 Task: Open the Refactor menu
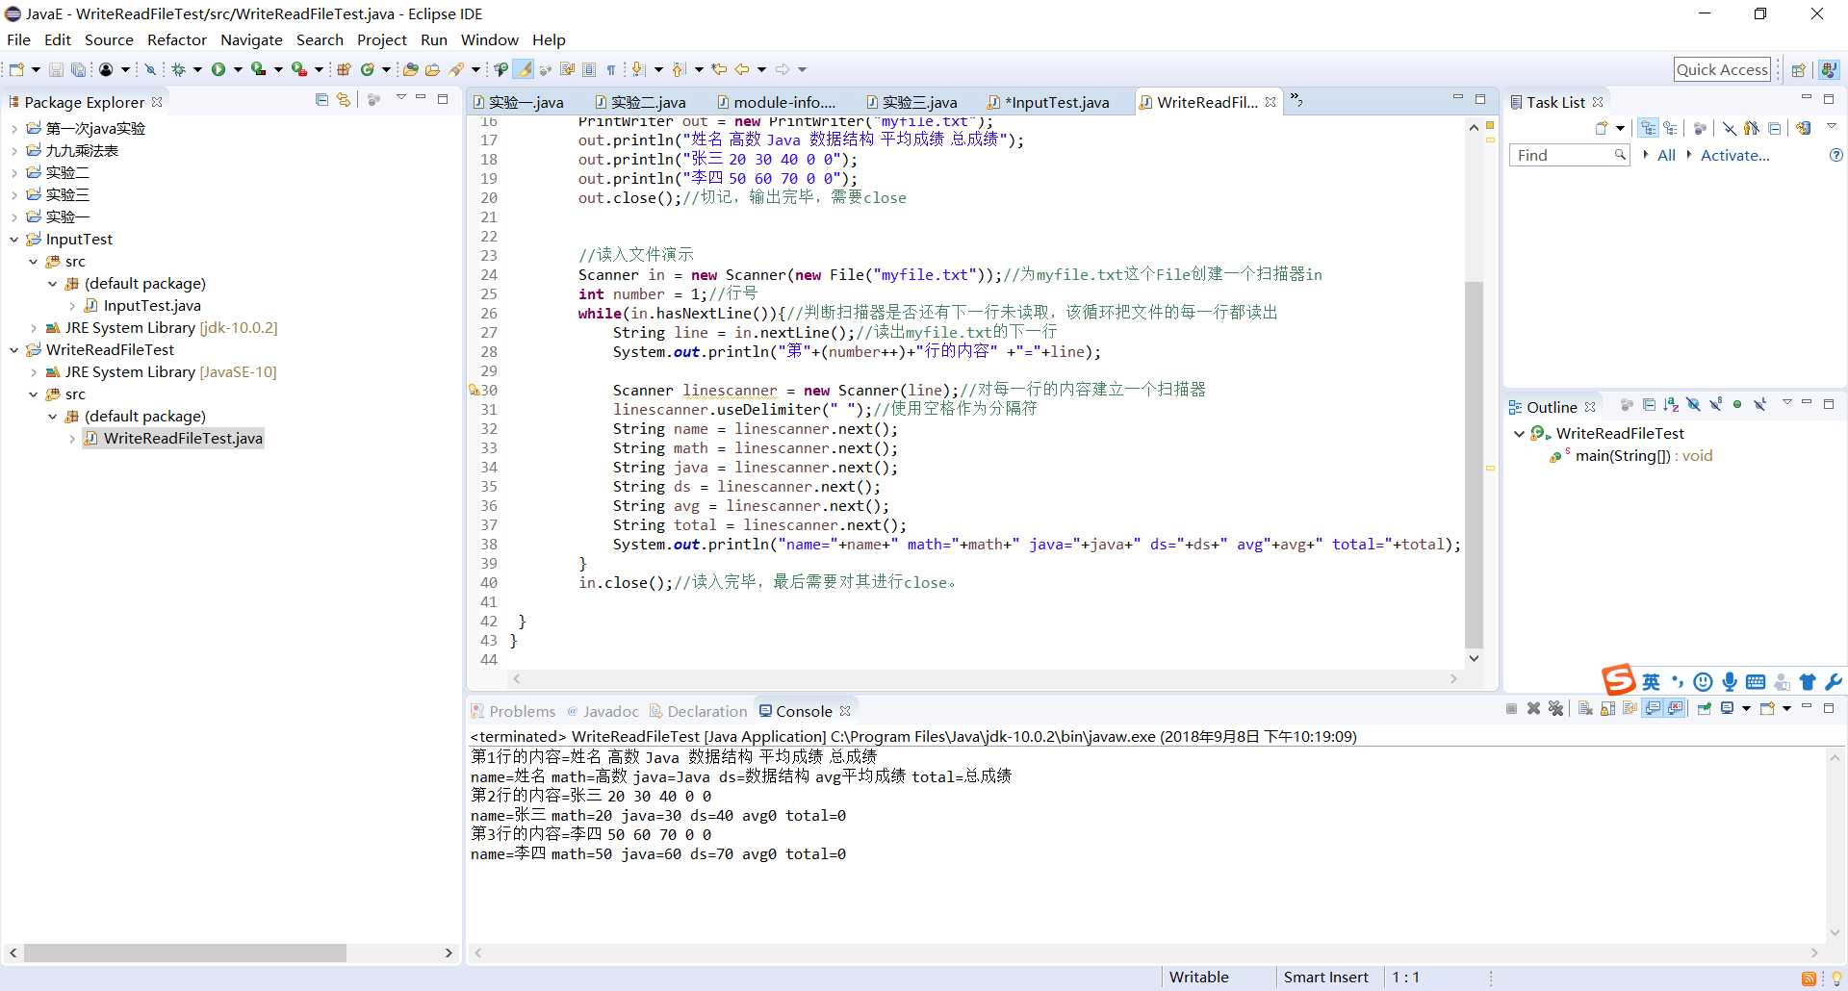[x=176, y=39]
